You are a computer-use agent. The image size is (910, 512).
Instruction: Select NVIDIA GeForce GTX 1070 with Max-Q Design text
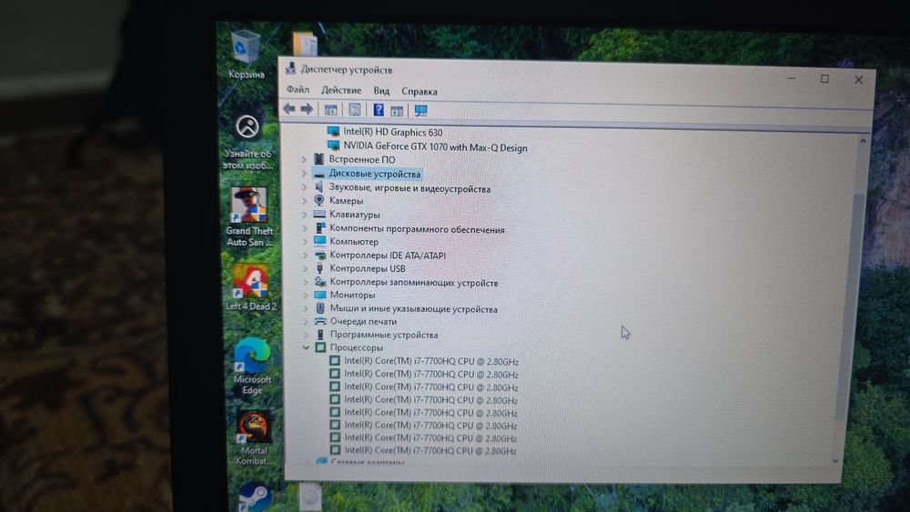coord(435,147)
